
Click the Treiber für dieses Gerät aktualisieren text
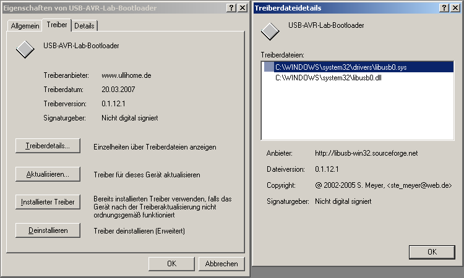pos(147,175)
